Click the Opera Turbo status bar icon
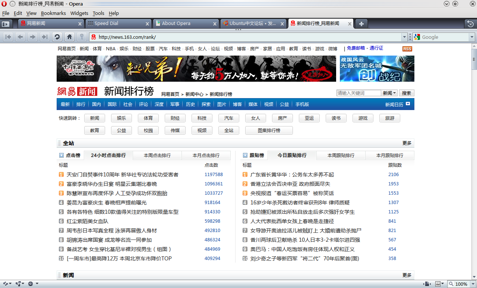This screenshot has width=477, height=288. pyautogui.click(x=31, y=284)
